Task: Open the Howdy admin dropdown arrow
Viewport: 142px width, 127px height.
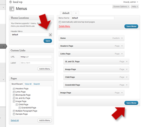Action: coord(138,2)
